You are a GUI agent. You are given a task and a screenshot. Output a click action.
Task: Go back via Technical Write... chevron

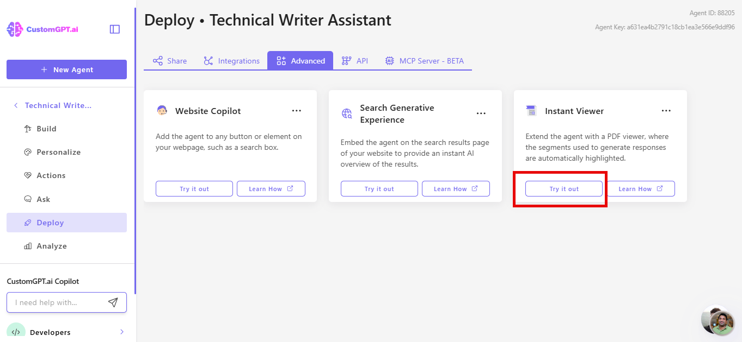click(16, 105)
